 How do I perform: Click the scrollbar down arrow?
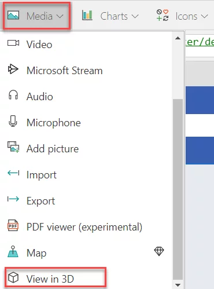[x=178, y=285]
